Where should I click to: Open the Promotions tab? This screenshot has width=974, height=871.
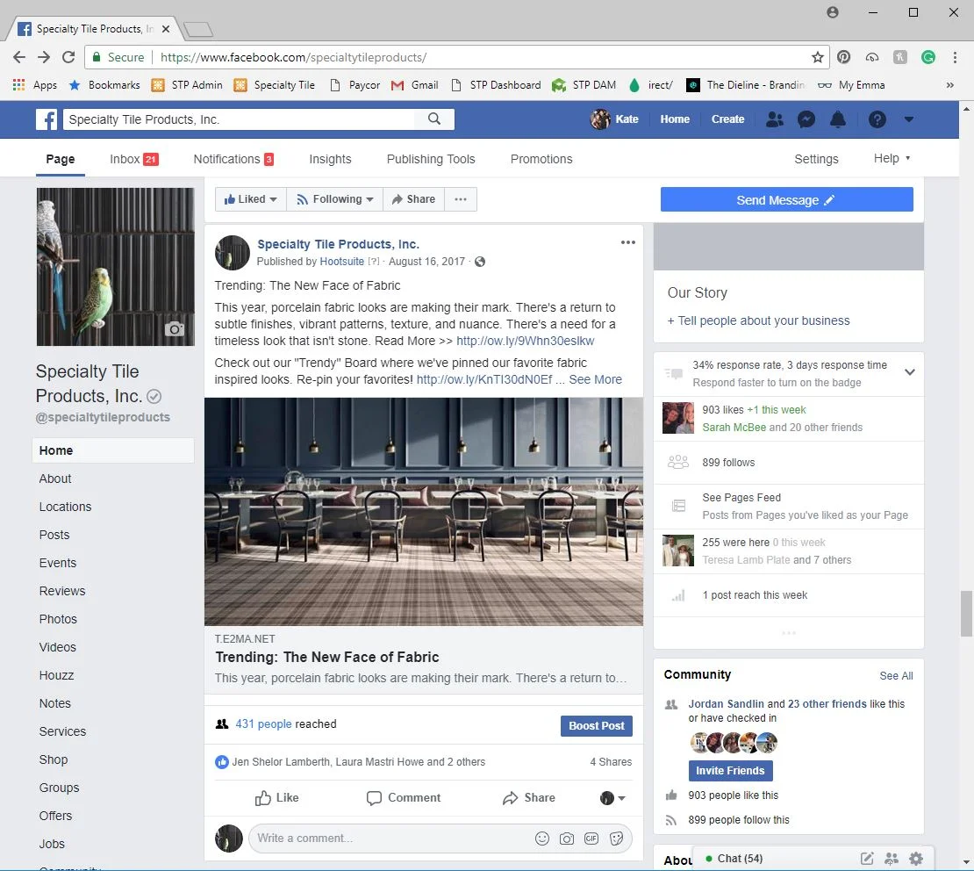541,159
